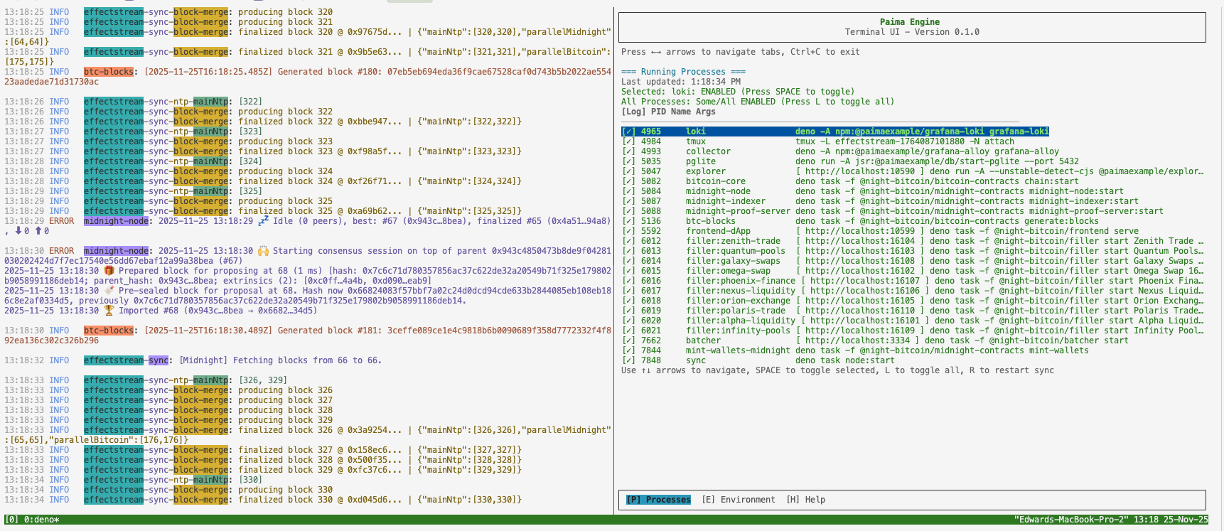Viewport: 1224px width, 531px height.
Task: Select the sync process row
Action: point(696,360)
